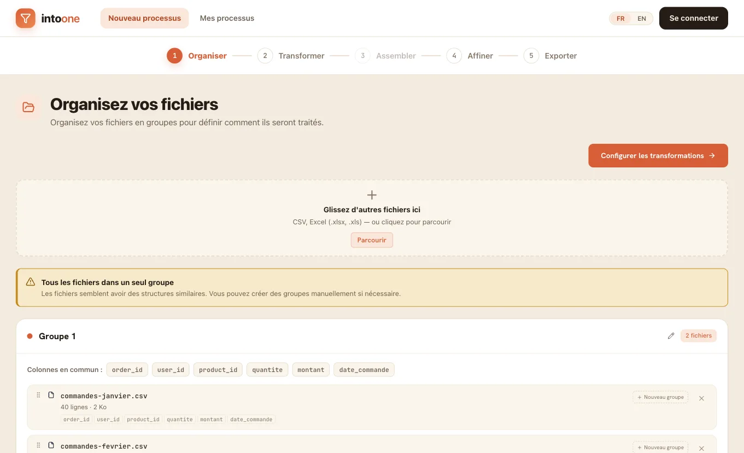Click 'Glissez d'autres fichiers ici' drop zone text
This screenshot has width=744, height=453.
372,210
